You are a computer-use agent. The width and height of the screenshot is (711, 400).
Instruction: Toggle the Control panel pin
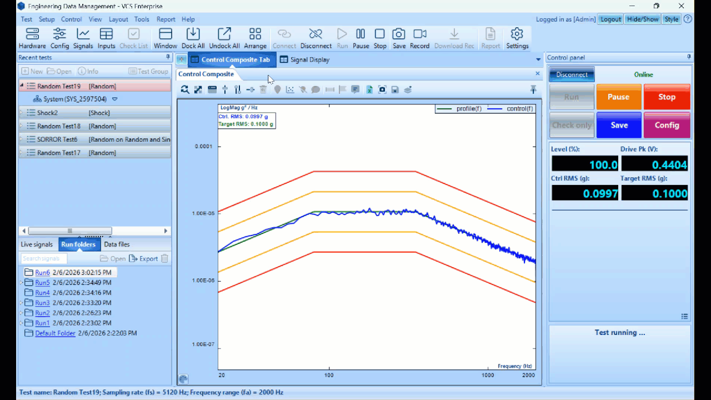pyautogui.click(x=689, y=57)
